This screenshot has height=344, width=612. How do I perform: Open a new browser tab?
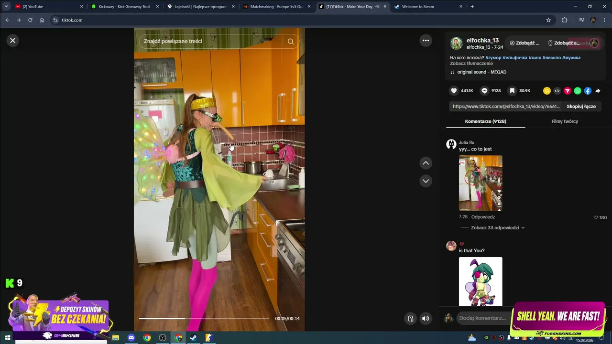click(472, 7)
